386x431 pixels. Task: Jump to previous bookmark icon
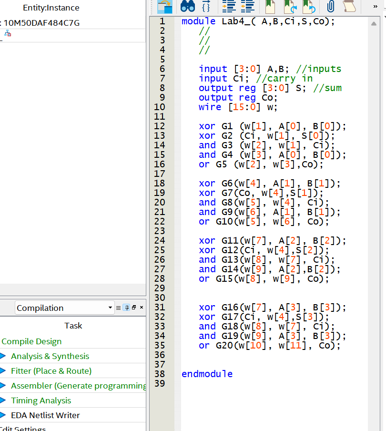307,7
